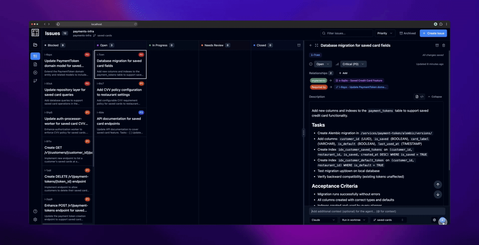Focus the Filter issues search field

coord(347,33)
